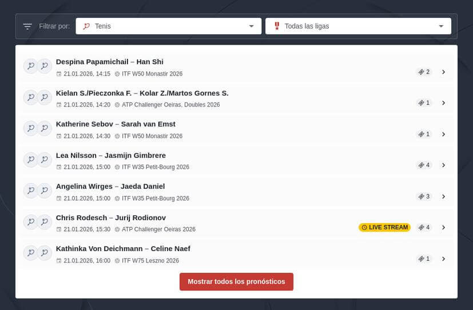The image size is (473, 310).
Task: Open Kathinka Von Deichmann – Celine Naef match
Action: point(123,249)
